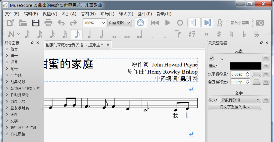The width and height of the screenshot is (274, 142).
Task: Click the Rewind to start button
Action: (x=155, y=23)
